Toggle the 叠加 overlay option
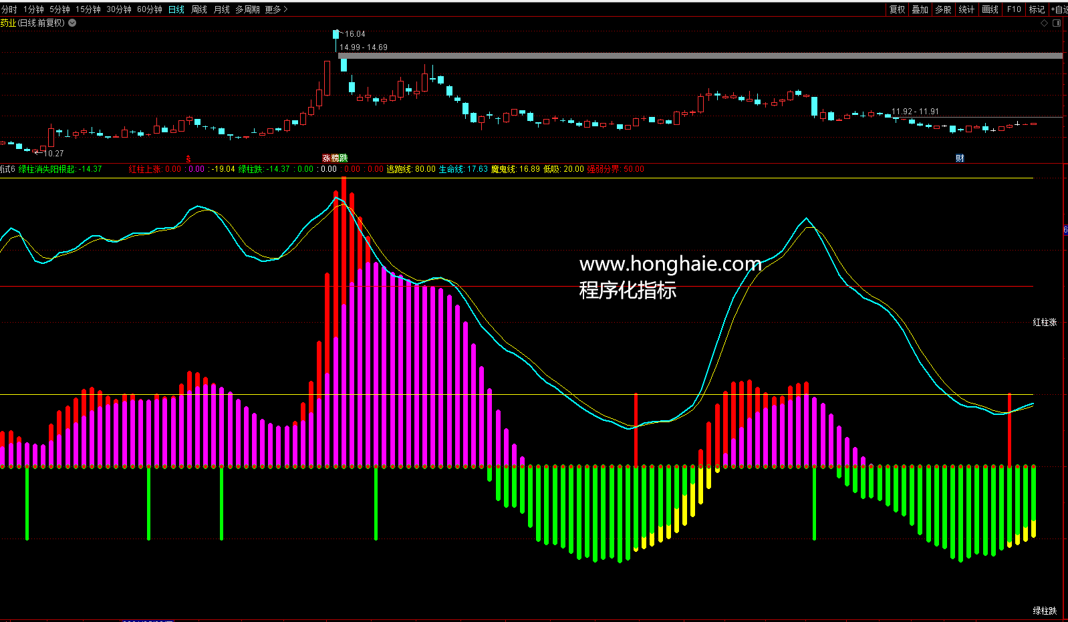 920,9
